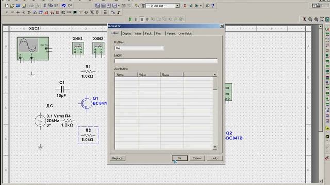The height and width of the screenshot is (185, 330).
Task: Select capacitor C1 10µF
Action: [62, 89]
